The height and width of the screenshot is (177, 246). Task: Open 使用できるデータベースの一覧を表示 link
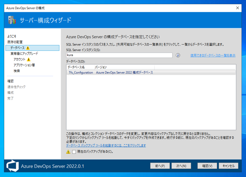(213, 55)
